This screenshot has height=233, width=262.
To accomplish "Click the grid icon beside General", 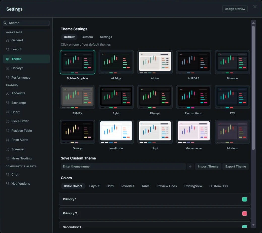I will pos(7,40).
